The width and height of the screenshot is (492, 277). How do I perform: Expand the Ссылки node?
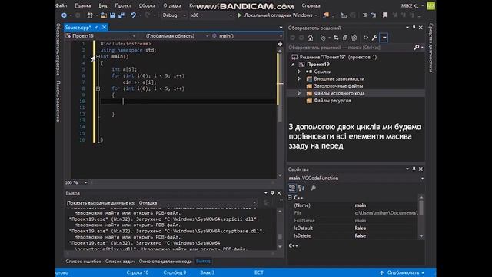point(299,72)
